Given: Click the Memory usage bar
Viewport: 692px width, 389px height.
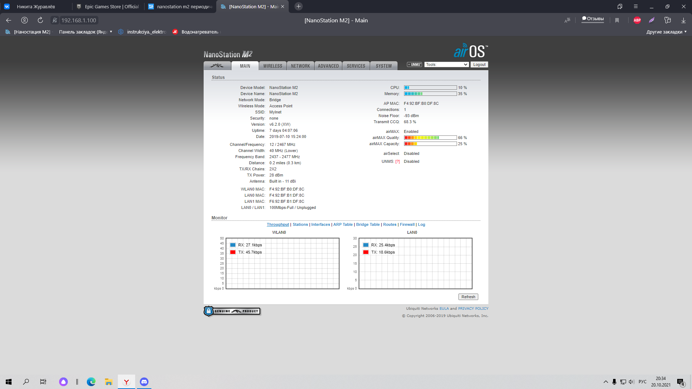Looking at the screenshot, I should (x=430, y=94).
